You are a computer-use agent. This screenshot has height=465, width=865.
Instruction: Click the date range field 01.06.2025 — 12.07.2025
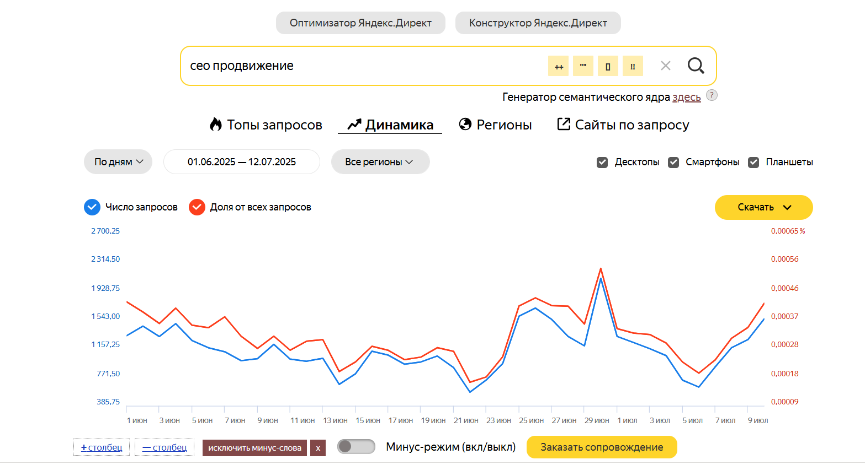click(x=241, y=161)
